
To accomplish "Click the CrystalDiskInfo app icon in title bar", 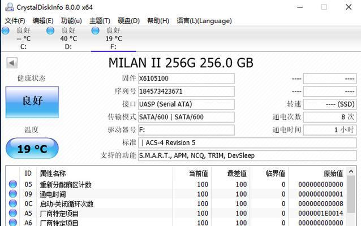I will click(x=10, y=7).
